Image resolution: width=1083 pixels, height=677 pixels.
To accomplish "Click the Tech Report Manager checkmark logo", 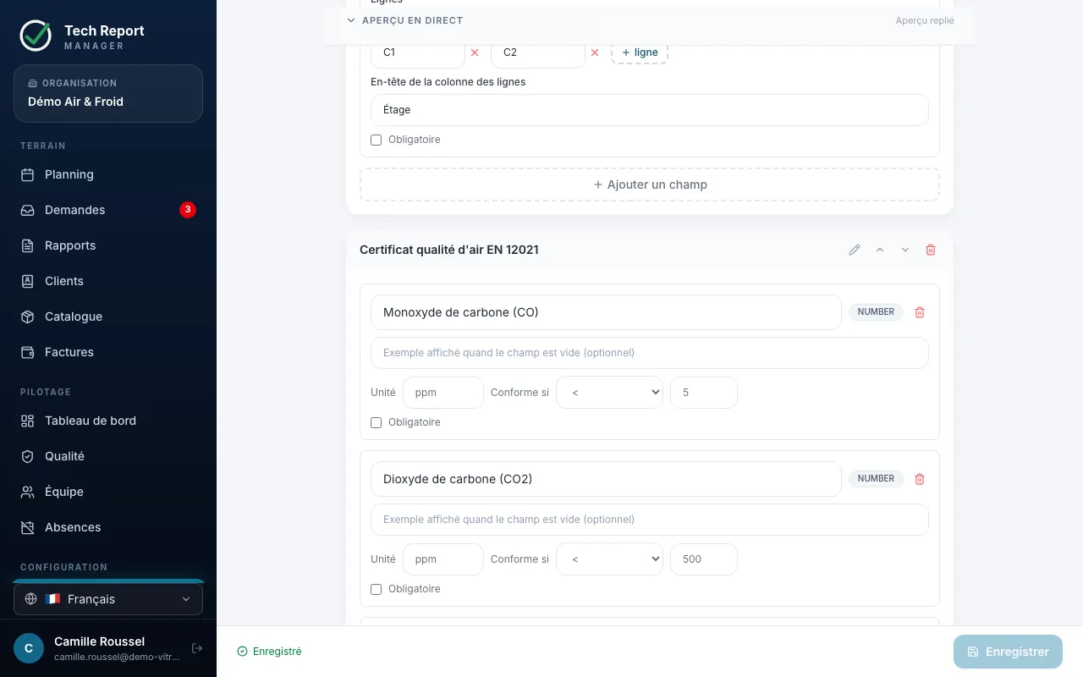I will [x=36, y=36].
